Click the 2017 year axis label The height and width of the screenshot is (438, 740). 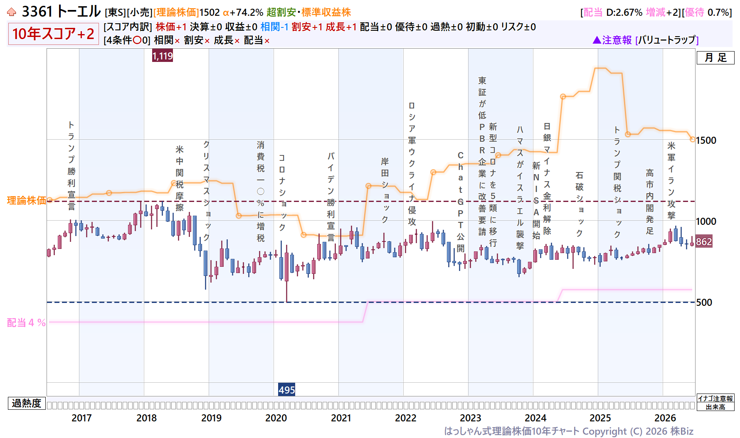81,418
